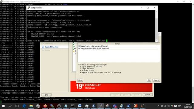
Task: Open the notepad-style taskbar icon
Action: (x=66, y=106)
